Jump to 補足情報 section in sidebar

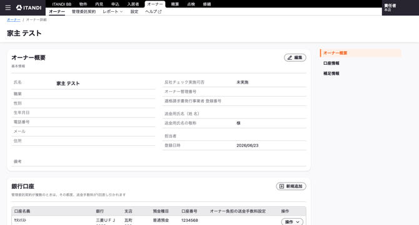[x=331, y=73]
